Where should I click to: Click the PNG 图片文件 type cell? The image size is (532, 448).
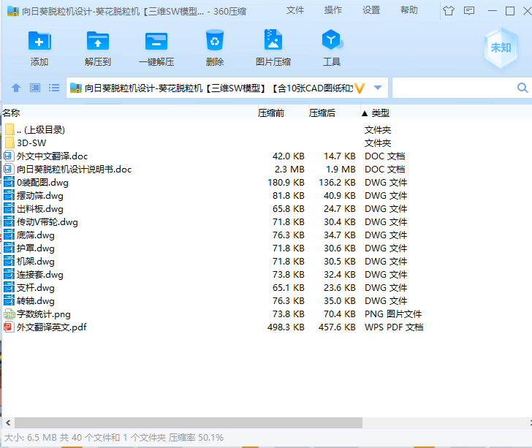(x=393, y=314)
